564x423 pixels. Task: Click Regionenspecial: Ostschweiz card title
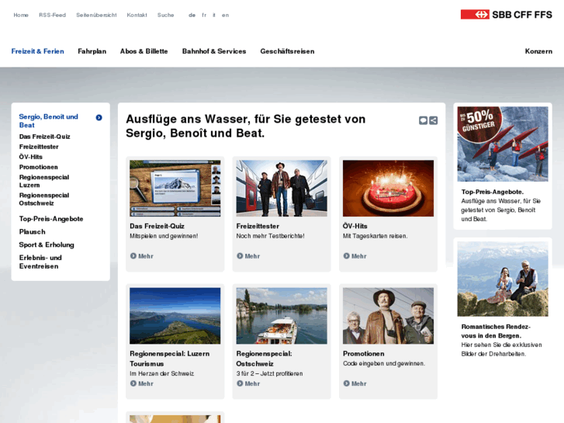(x=264, y=359)
